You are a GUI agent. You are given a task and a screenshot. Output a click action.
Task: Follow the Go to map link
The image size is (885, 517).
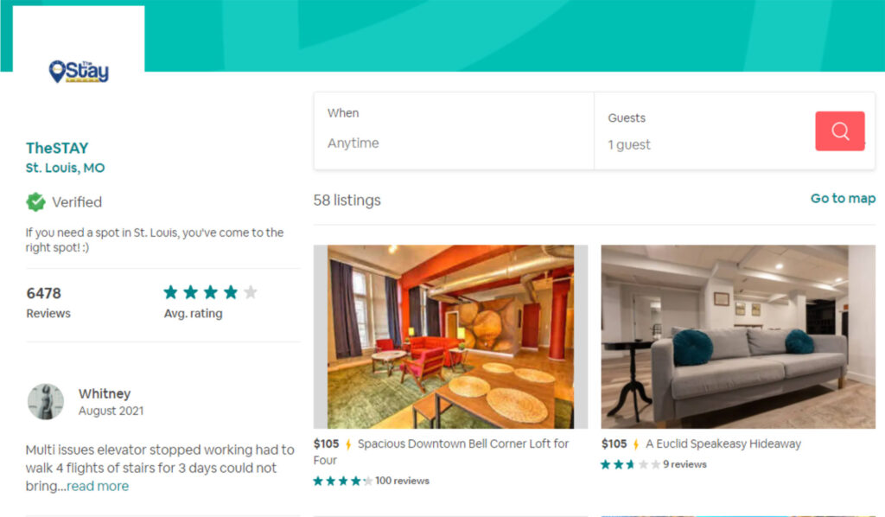(843, 199)
